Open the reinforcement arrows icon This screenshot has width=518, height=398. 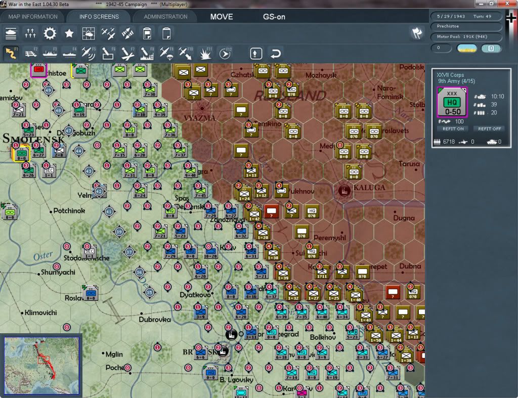(x=127, y=33)
